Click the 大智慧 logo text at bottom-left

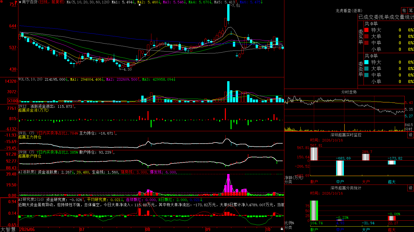8,229
